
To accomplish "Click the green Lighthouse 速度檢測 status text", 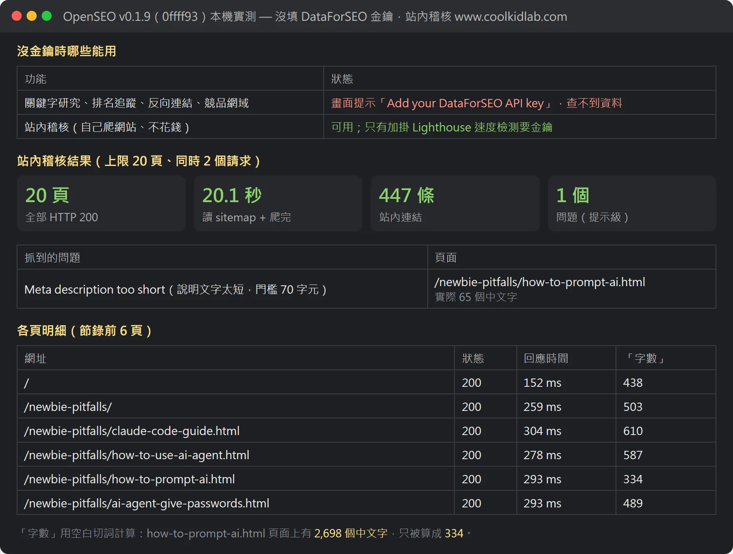I will (442, 127).
